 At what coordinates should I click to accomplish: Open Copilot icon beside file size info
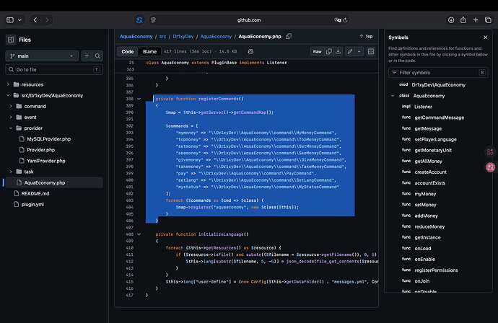click(250, 51)
